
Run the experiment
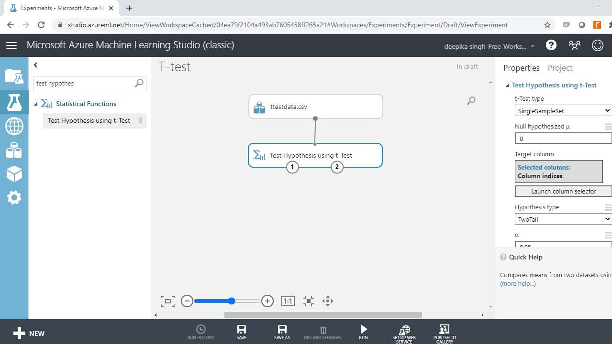(x=364, y=333)
